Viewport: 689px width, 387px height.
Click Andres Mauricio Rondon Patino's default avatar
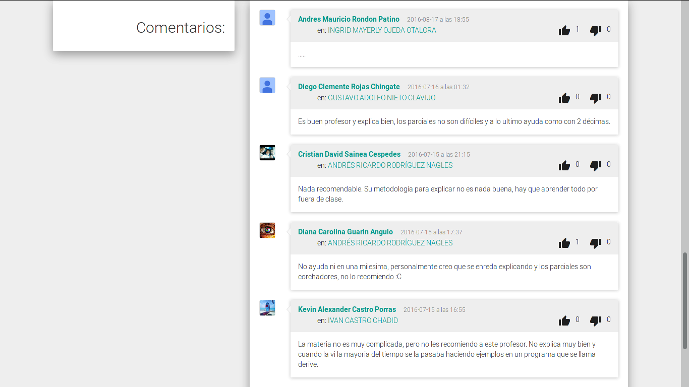tap(267, 18)
